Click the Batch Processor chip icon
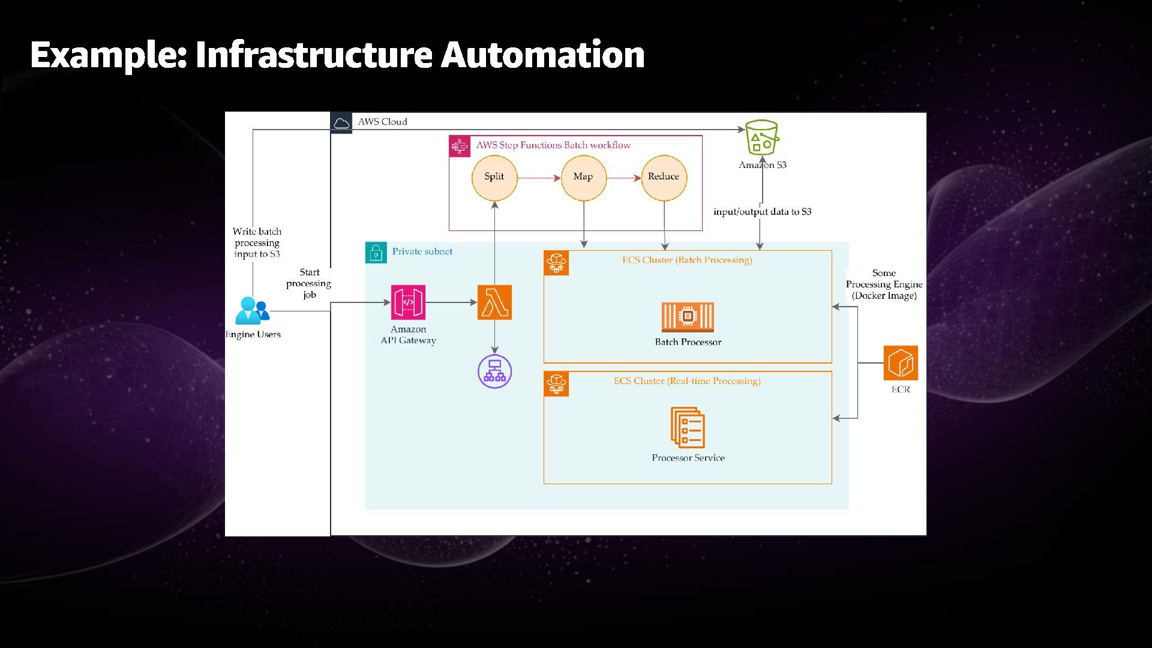This screenshot has height=648, width=1152. (x=688, y=317)
